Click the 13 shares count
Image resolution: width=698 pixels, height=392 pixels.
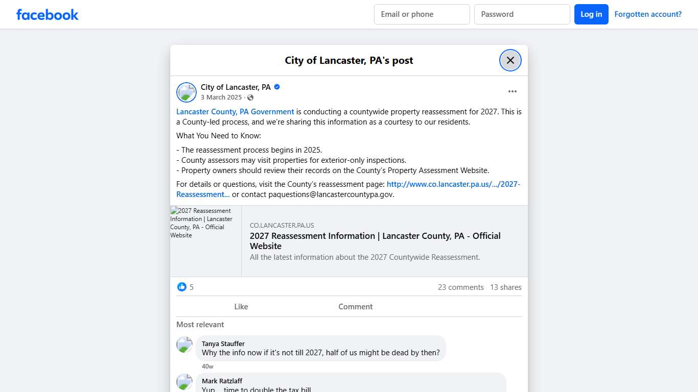point(505,287)
